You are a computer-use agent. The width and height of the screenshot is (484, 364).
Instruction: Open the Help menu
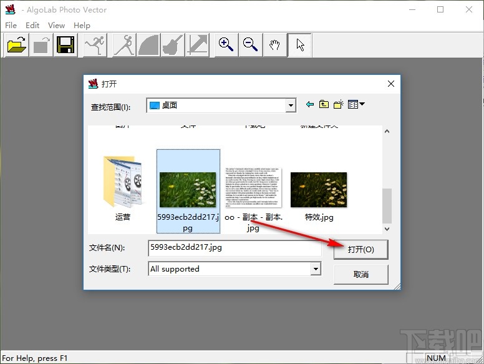pos(82,26)
